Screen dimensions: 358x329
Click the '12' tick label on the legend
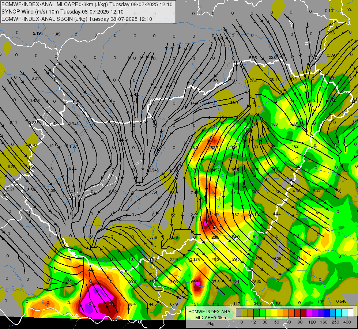tap(253, 322)
